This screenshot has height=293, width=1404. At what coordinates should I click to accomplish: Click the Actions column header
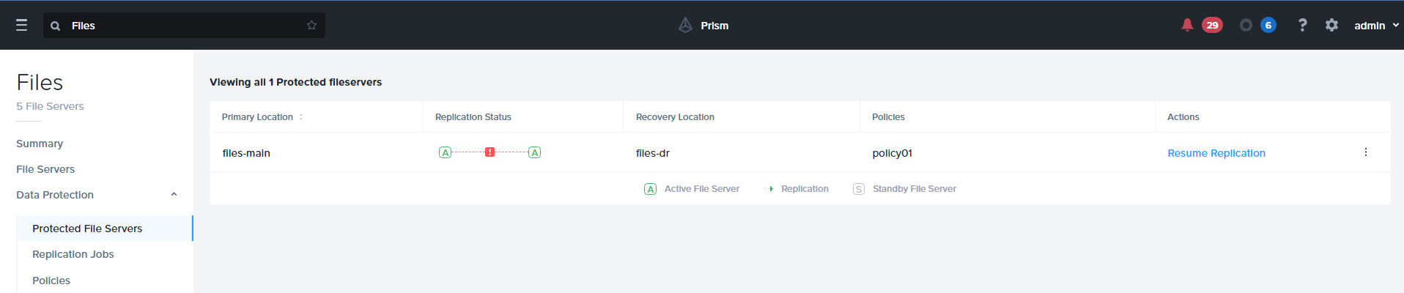click(1183, 117)
